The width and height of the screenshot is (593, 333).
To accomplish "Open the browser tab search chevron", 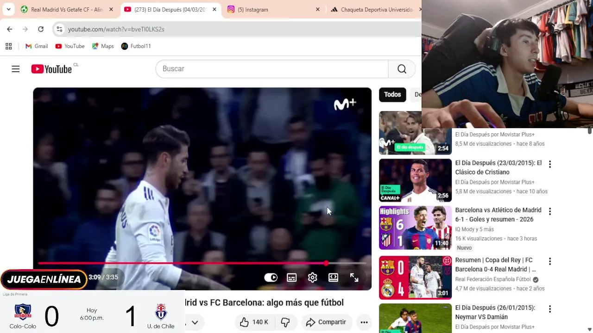I will (x=8, y=9).
